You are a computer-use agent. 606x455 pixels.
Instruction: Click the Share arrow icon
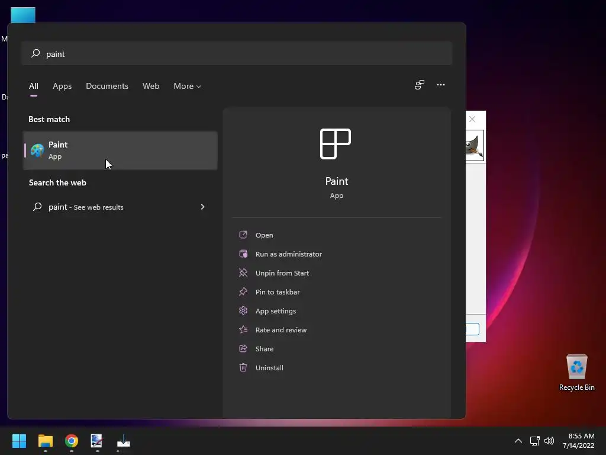click(243, 348)
